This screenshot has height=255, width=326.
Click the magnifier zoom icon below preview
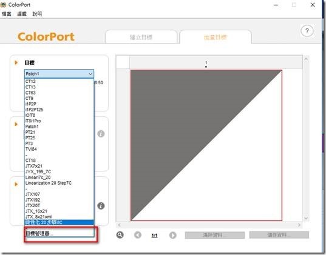120,235
